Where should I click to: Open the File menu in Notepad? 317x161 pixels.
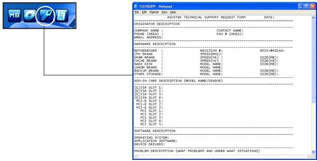pos(137,12)
